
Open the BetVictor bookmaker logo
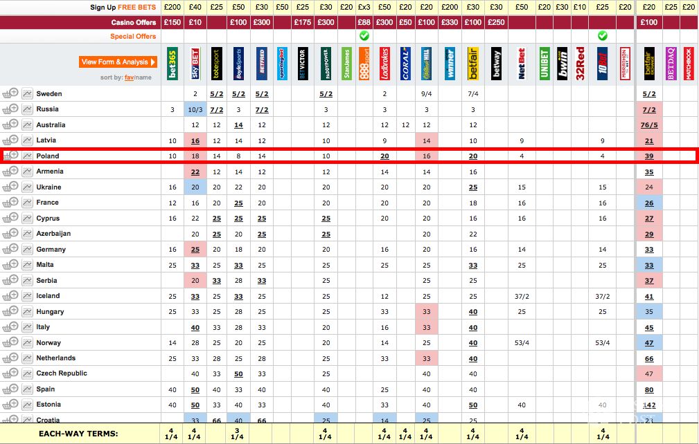point(303,64)
